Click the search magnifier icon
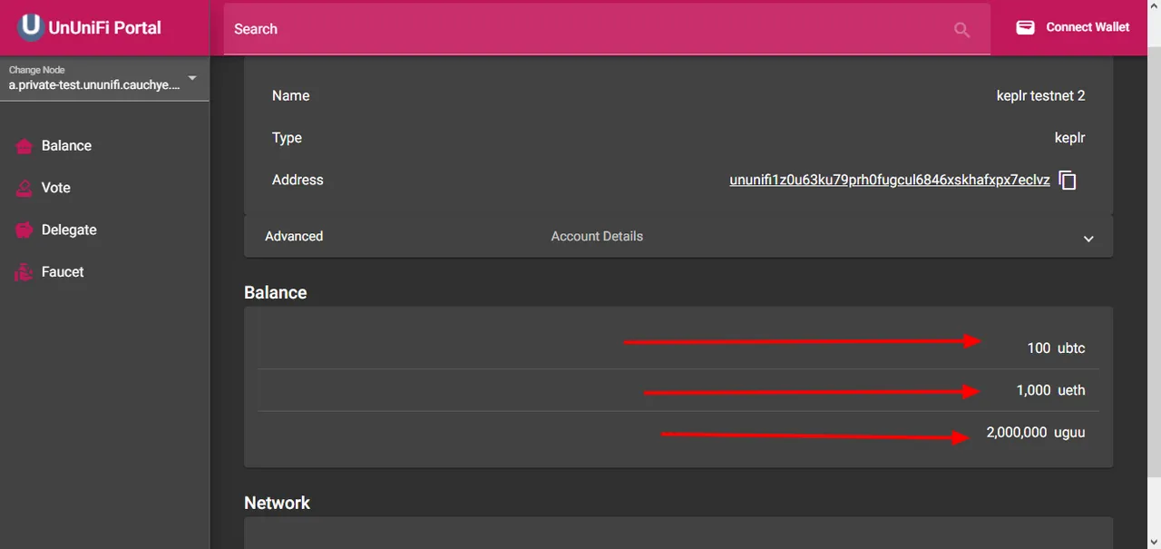This screenshot has height=549, width=1161. pyautogui.click(x=962, y=30)
